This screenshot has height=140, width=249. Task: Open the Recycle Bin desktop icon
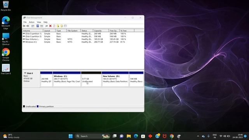pyautogui.click(x=6, y=6)
